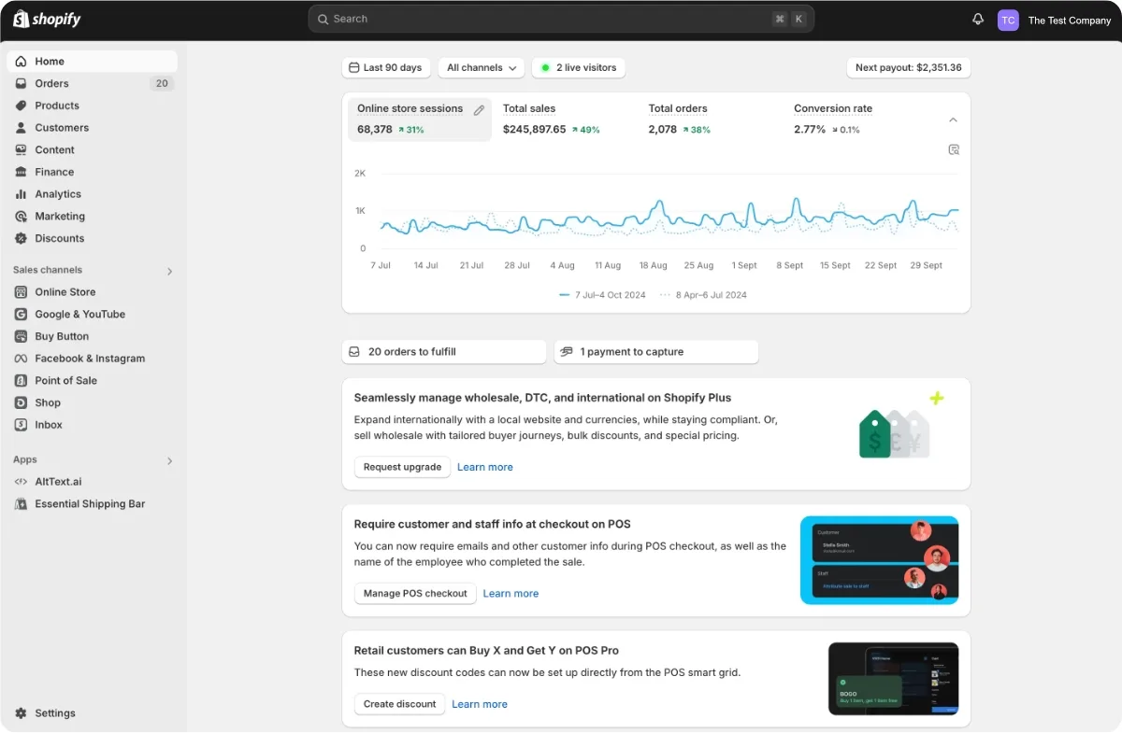
Task: Open Discounts in the sidebar
Action: pos(92,238)
